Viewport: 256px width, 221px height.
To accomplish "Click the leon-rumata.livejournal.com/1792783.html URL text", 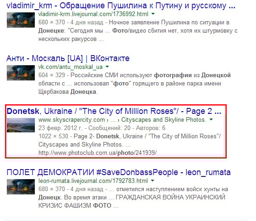I will pos(93,181).
